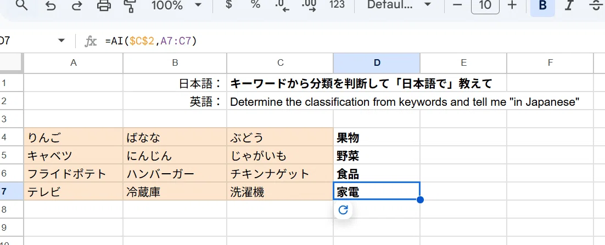The image size is (605, 245).
Task: Decrease font size with minus button
Action: (x=457, y=5)
